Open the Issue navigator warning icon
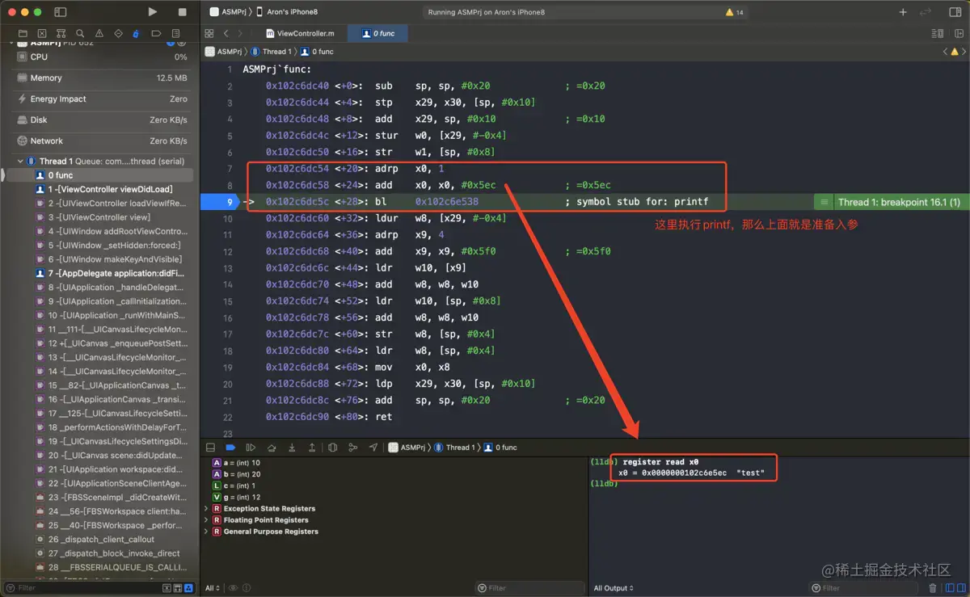This screenshot has width=970, height=597. [99, 33]
